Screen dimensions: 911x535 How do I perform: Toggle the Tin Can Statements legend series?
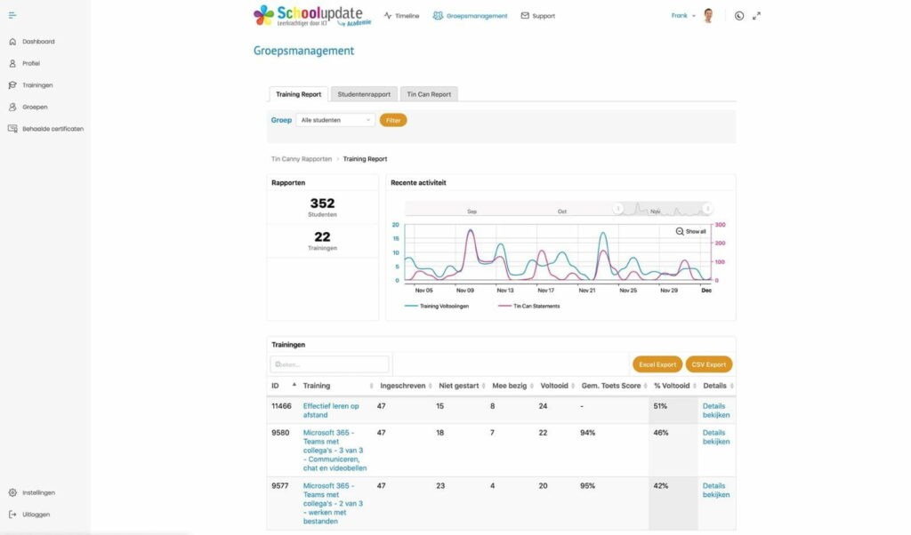click(x=529, y=306)
